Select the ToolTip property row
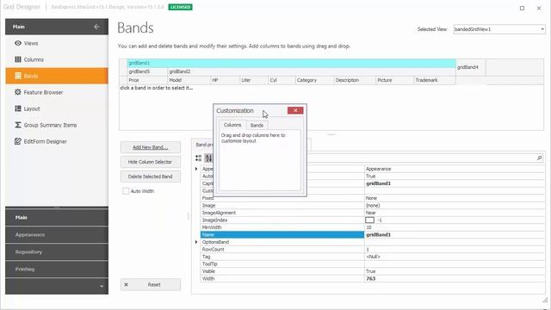This screenshot has width=551, height=310. coord(373,264)
